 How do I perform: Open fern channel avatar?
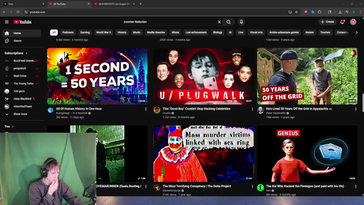(x=260, y=187)
